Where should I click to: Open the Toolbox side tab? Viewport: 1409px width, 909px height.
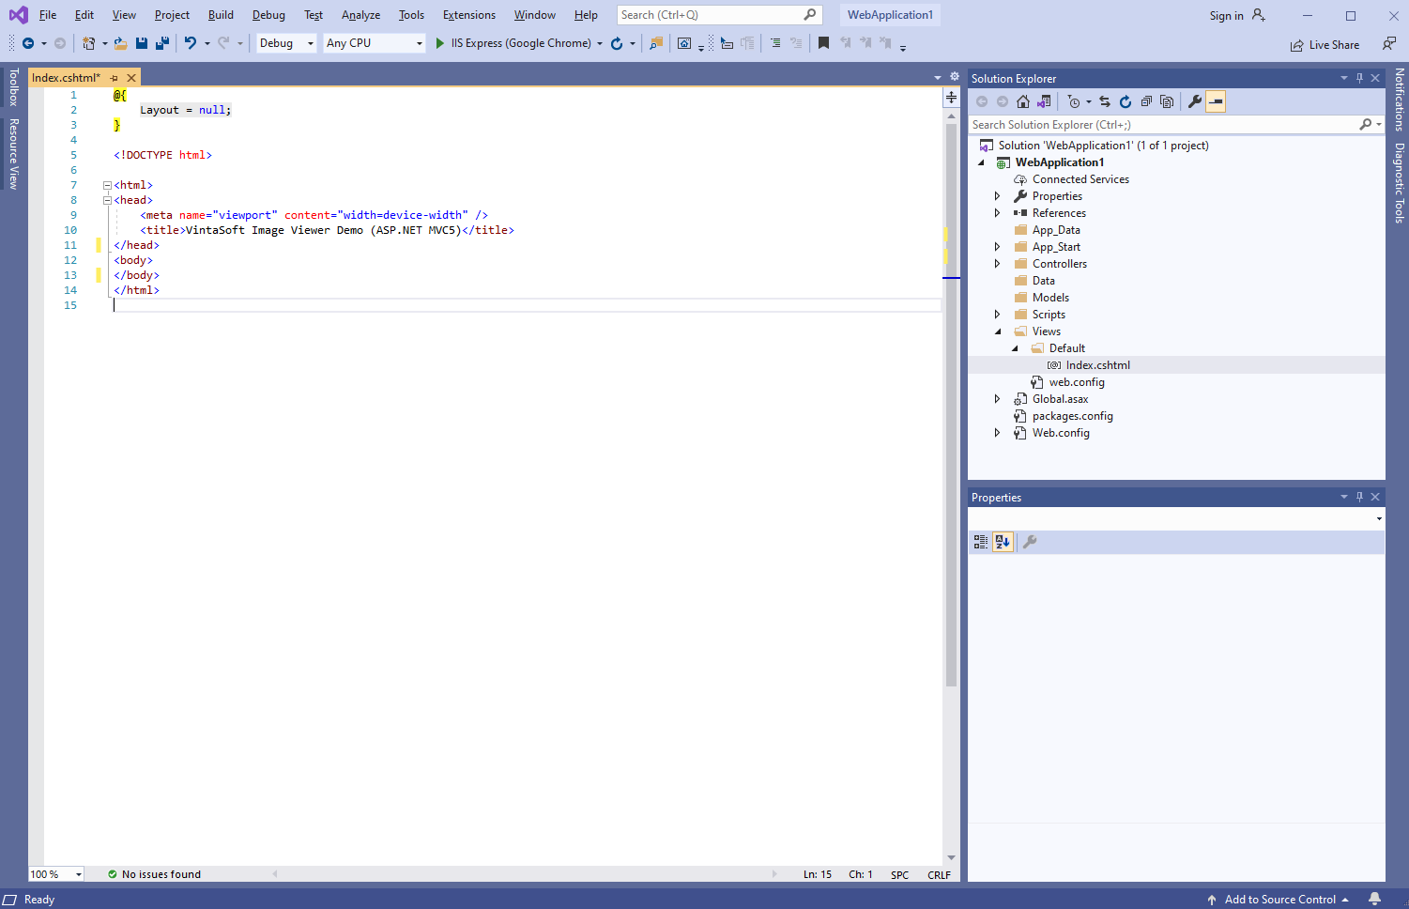point(13,87)
